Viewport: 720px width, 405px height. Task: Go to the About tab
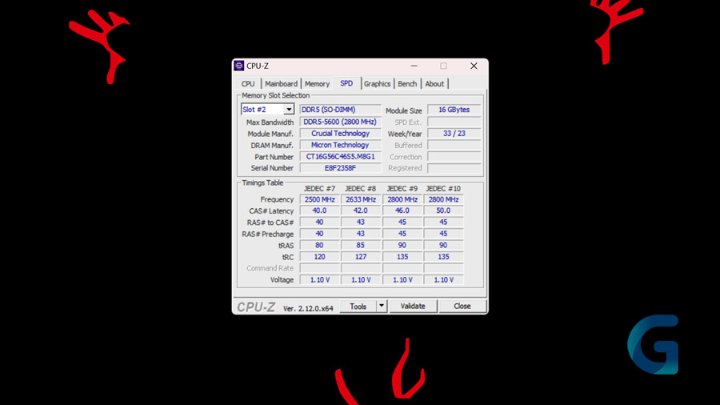coord(434,83)
